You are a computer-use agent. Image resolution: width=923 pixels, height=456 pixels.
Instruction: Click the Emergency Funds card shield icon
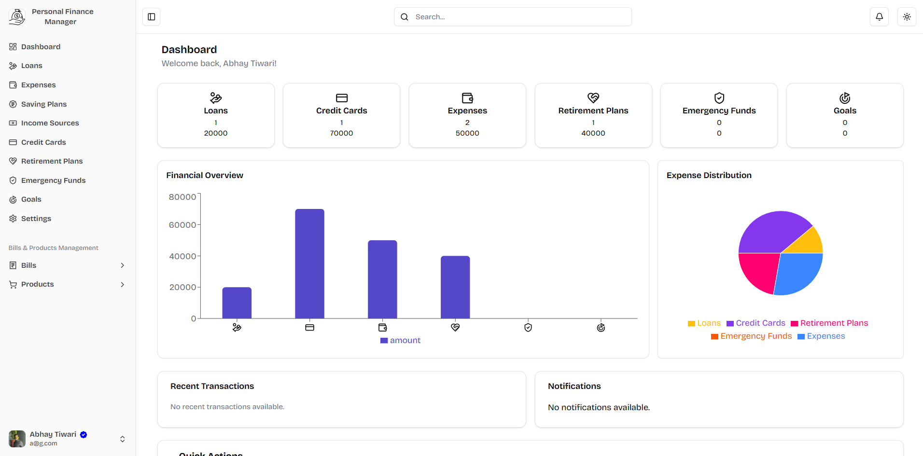pos(719,98)
